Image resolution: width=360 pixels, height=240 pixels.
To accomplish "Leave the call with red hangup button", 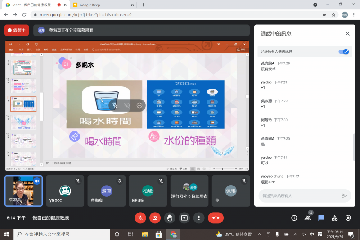I will coord(216,218).
